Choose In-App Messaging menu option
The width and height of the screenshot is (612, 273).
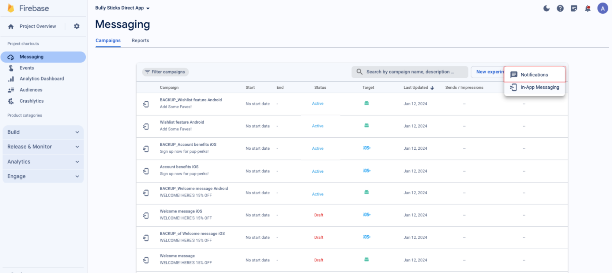539,87
